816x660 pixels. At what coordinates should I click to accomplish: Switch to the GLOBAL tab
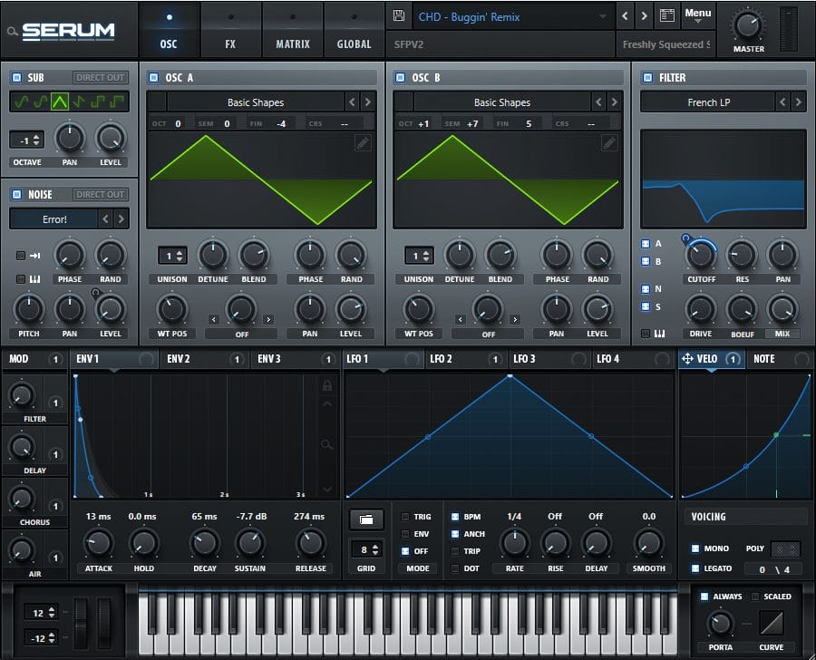tap(354, 30)
